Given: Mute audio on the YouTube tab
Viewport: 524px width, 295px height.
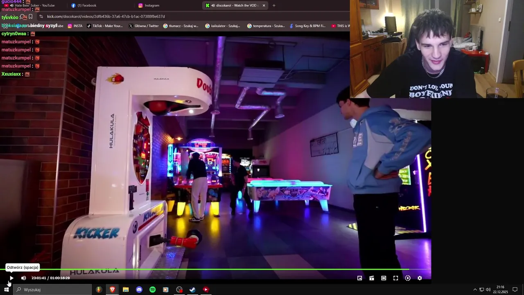Looking at the screenshot, I should pos(12,5).
